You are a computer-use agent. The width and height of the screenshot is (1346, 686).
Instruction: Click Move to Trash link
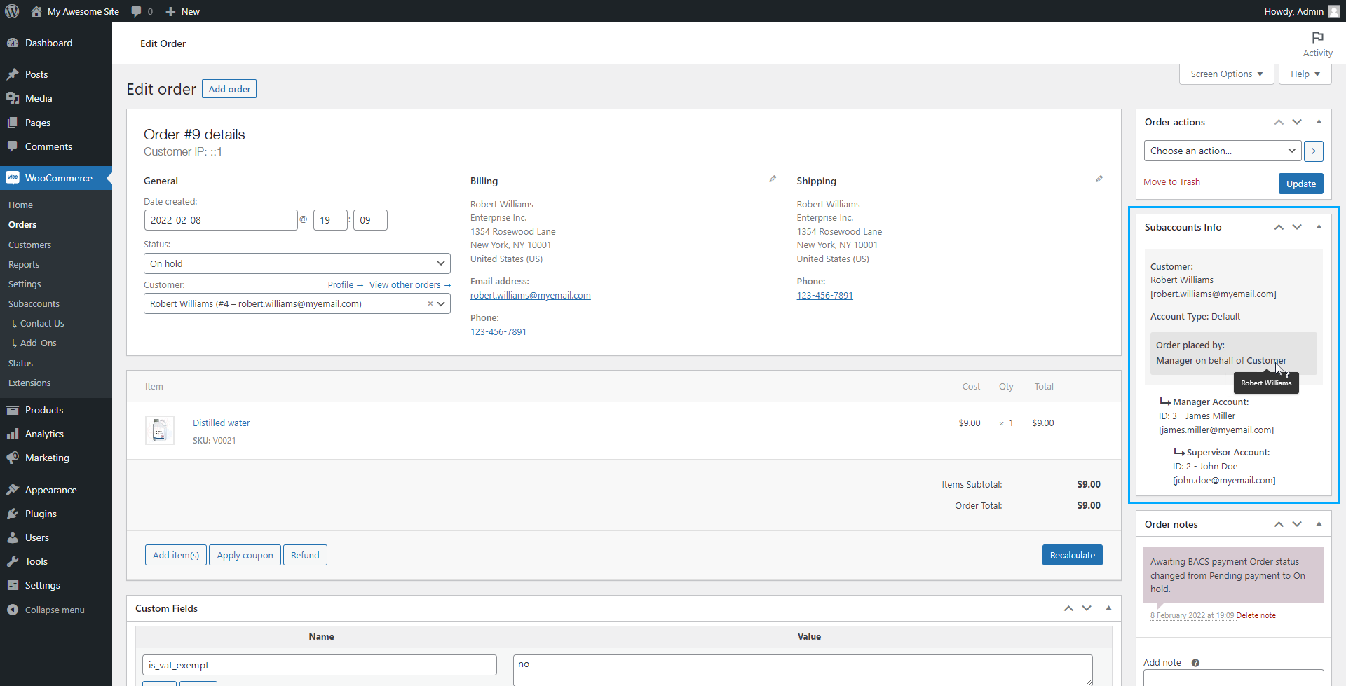(x=1171, y=181)
